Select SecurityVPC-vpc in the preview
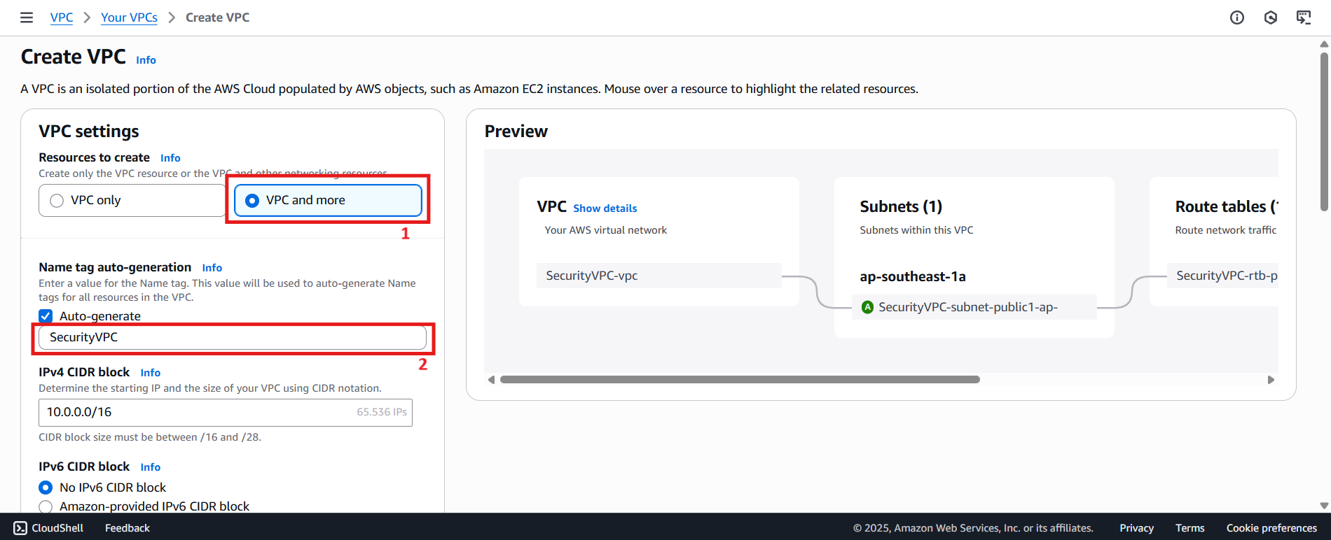 [x=659, y=276]
